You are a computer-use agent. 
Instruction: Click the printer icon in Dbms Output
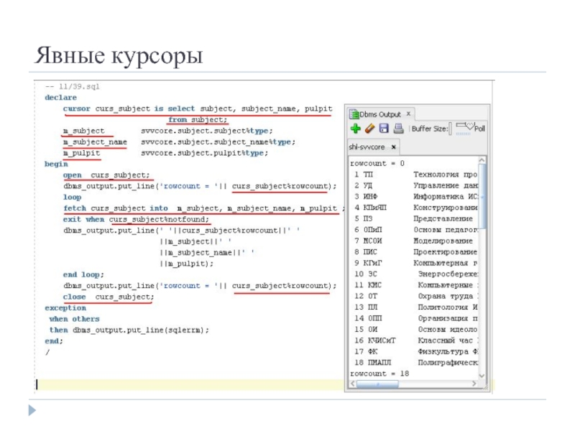coord(398,129)
